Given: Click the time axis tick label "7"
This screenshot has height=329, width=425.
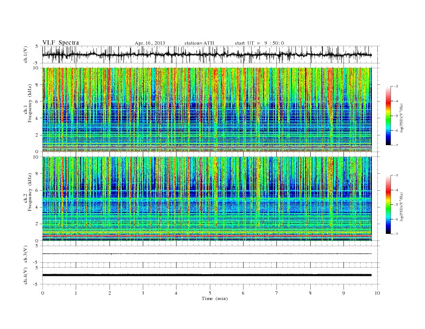Looking at the screenshot, I should coord(277,293).
